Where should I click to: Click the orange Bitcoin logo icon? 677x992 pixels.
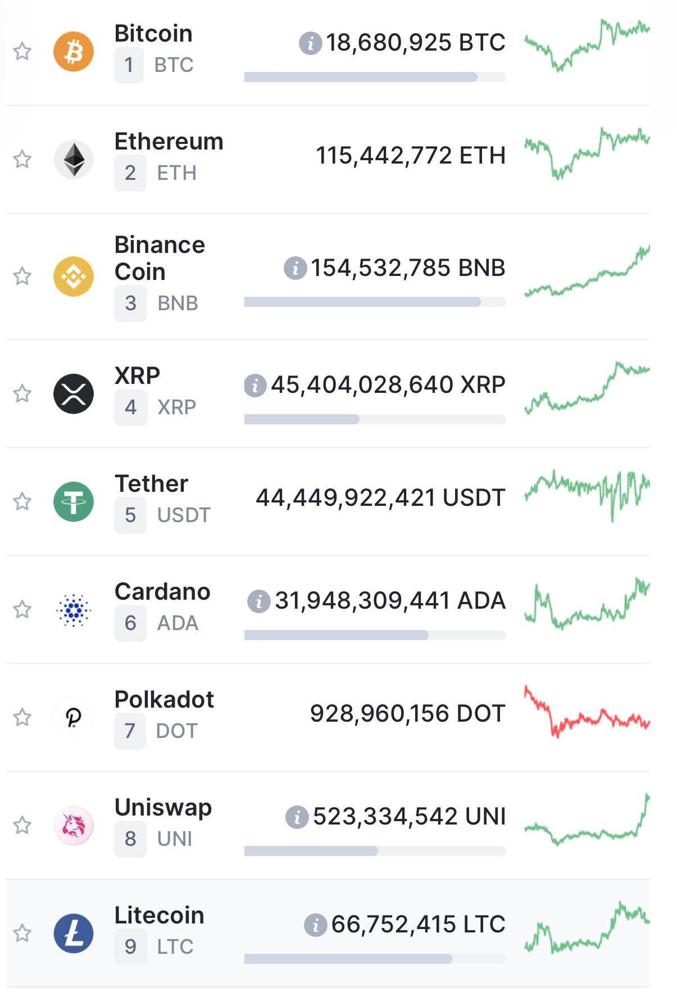pyautogui.click(x=74, y=52)
